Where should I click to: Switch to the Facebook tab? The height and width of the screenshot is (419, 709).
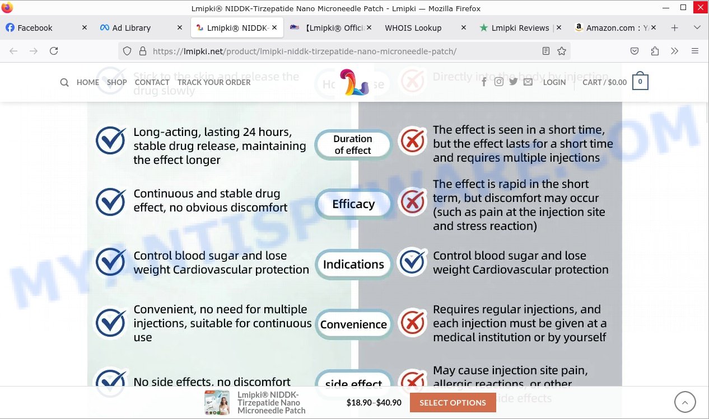coord(47,27)
